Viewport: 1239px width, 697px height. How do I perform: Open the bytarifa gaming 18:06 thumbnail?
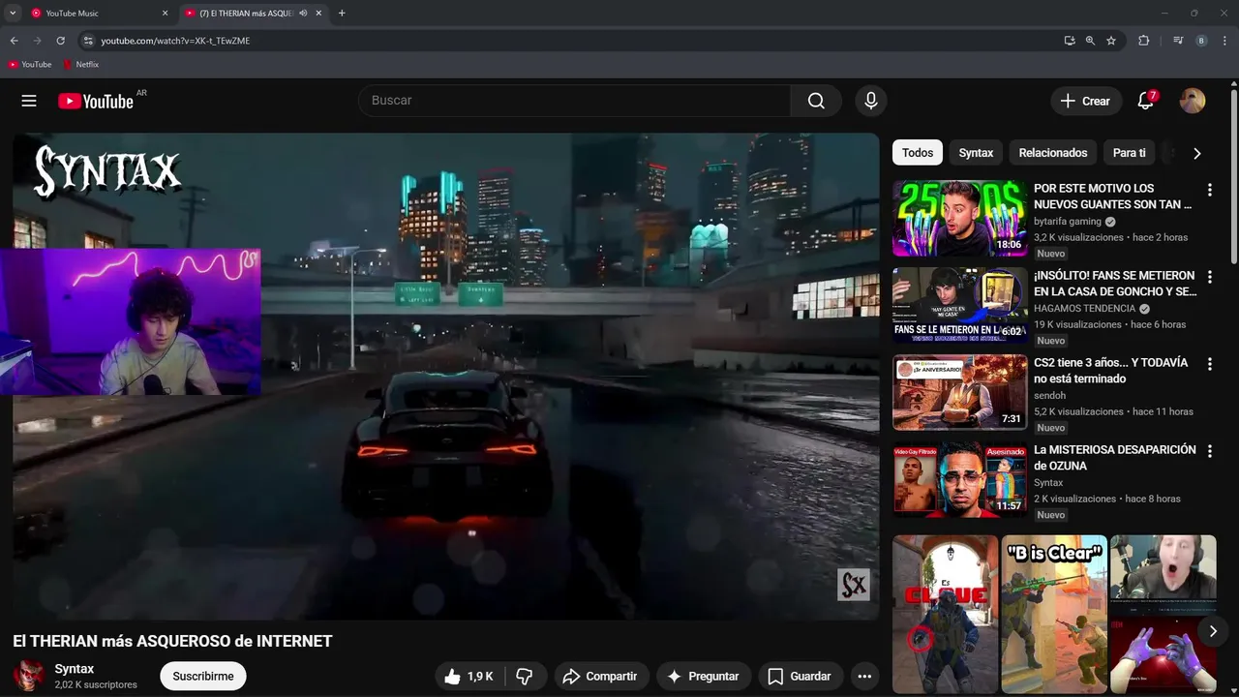tap(959, 219)
